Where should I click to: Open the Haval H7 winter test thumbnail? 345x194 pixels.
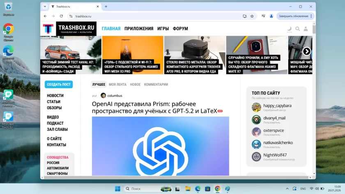(x=71, y=55)
